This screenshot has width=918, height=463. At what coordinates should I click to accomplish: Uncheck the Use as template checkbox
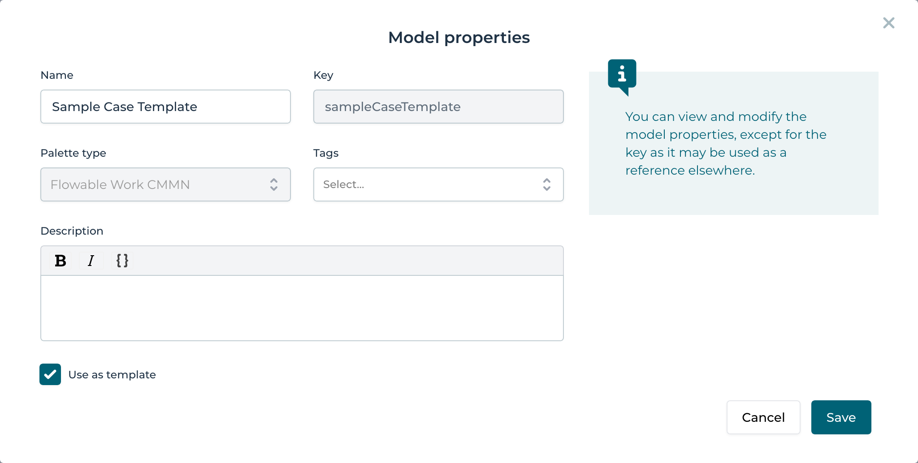coord(50,374)
